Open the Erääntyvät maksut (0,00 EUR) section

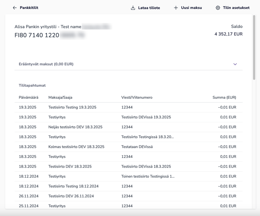pyautogui.click(x=46, y=64)
